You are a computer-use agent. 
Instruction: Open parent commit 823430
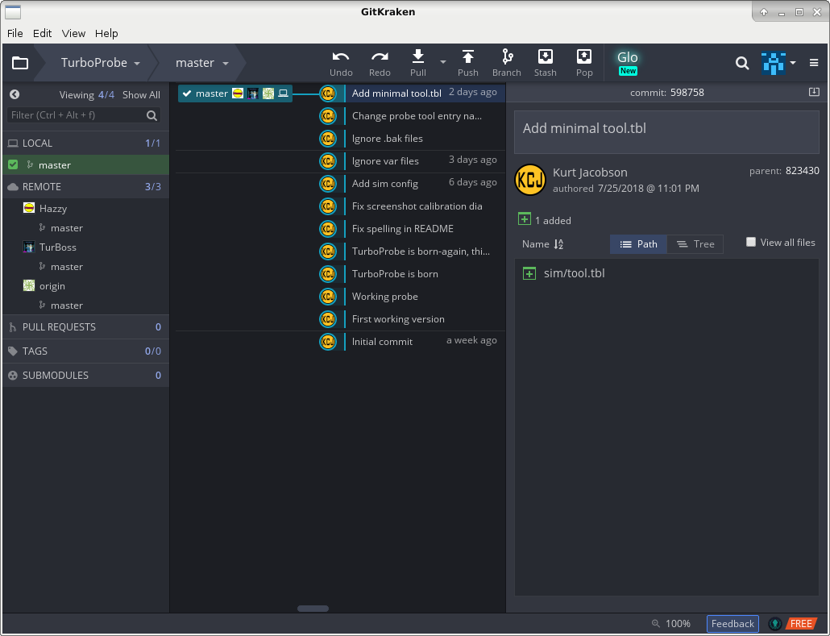pos(803,171)
